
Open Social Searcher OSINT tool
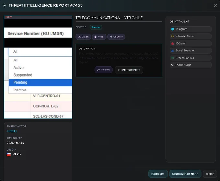tap(191, 51)
